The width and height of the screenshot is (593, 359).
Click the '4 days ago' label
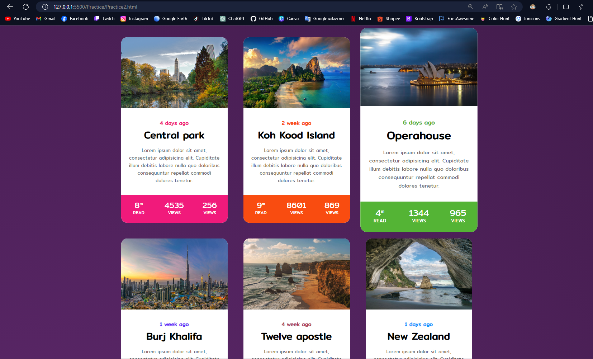(x=174, y=123)
